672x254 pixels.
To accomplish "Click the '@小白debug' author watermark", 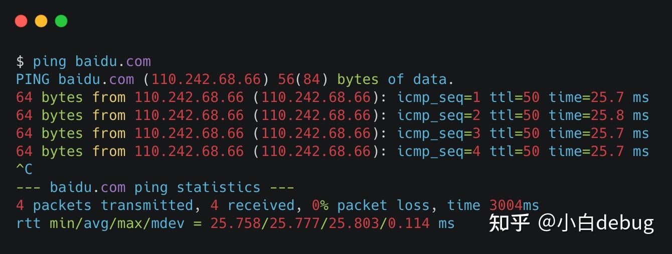I will pyautogui.click(x=596, y=223).
